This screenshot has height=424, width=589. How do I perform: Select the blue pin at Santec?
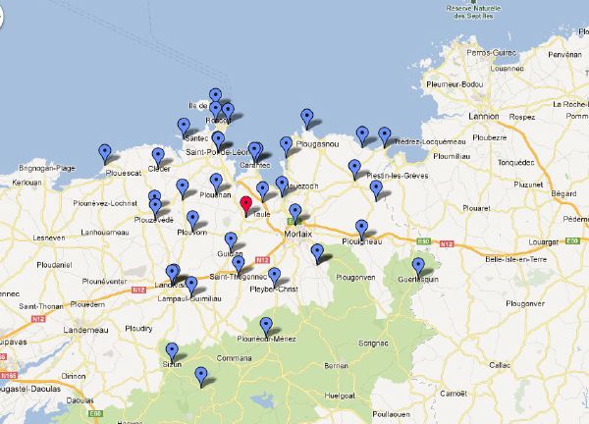point(184,128)
